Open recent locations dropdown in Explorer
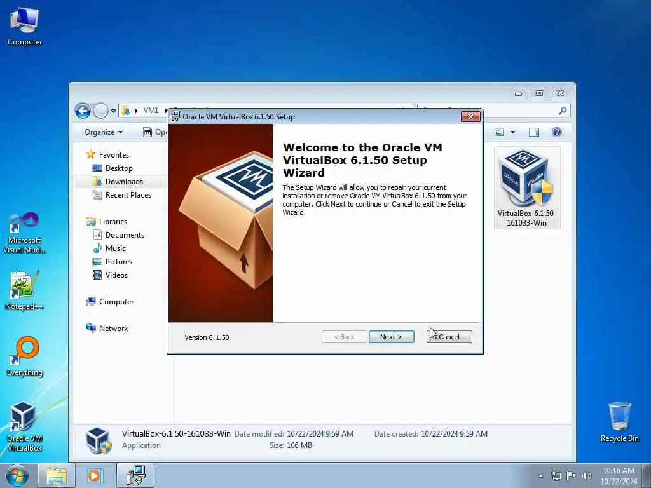 (113, 111)
